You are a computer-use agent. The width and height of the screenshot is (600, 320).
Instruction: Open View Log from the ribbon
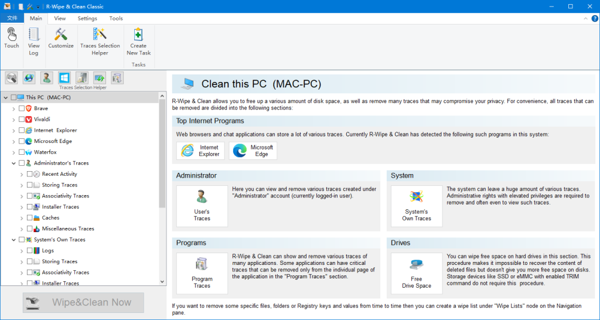tap(33, 42)
